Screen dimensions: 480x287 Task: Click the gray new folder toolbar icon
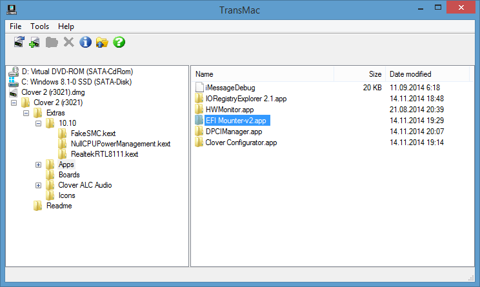[52, 42]
